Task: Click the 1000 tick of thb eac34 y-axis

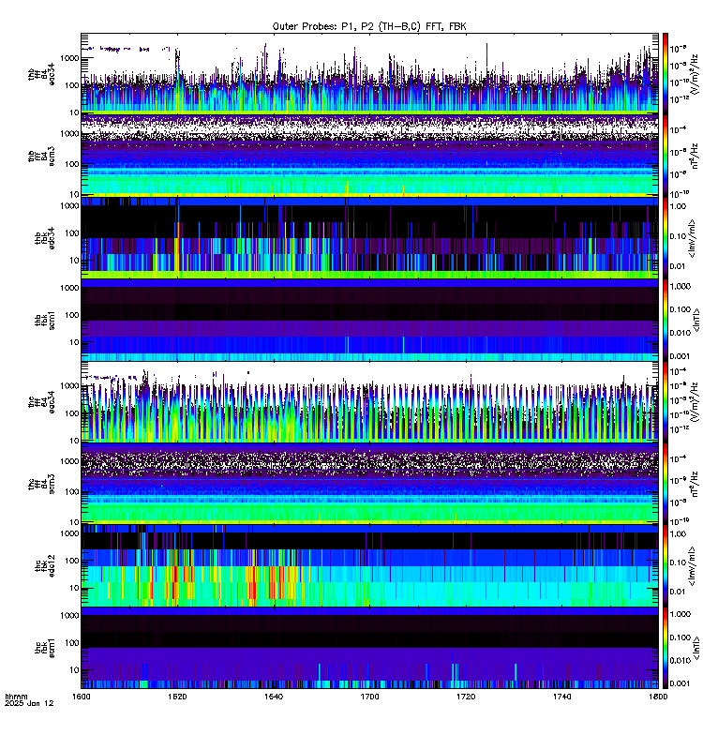Action: (x=69, y=58)
